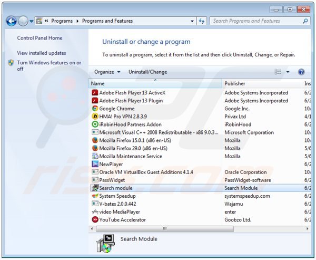Click publisher cell enter
The height and width of the screenshot is (260, 316).
coord(230,212)
